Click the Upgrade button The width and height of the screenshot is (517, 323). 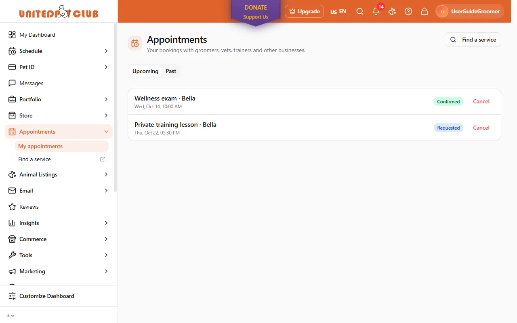pyautogui.click(x=304, y=11)
